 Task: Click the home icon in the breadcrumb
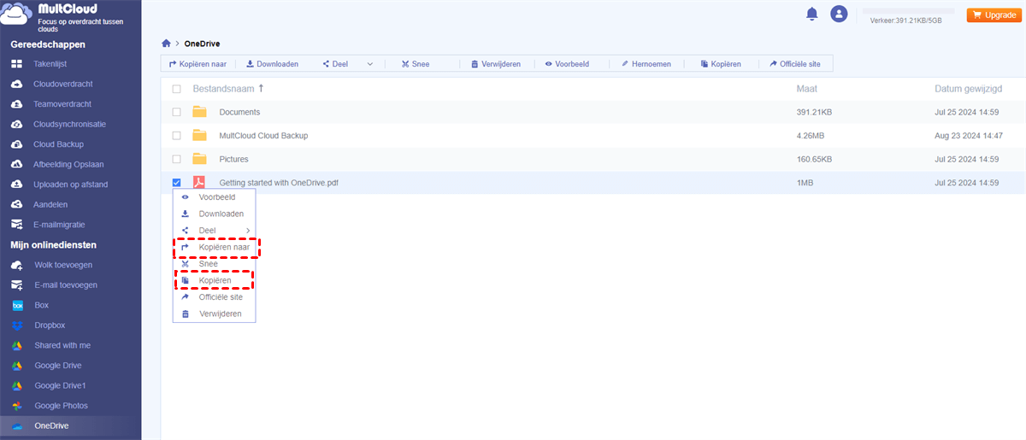tap(166, 43)
